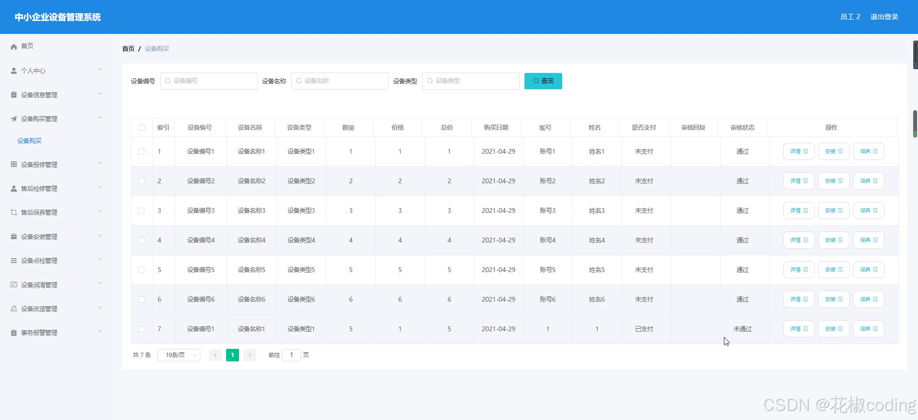This screenshot has height=420, width=918.
Task: Click 退出登录 to log out
Action: (x=884, y=17)
